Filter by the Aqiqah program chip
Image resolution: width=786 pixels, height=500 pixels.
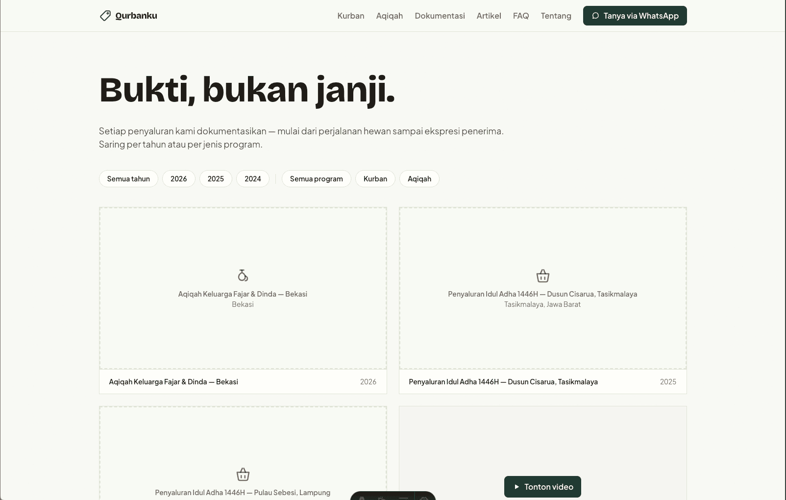click(419, 179)
